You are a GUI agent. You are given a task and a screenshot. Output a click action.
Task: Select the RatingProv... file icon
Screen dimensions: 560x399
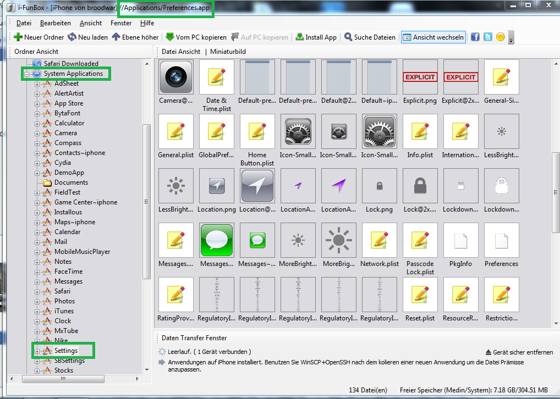pyautogui.click(x=176, y=295)
